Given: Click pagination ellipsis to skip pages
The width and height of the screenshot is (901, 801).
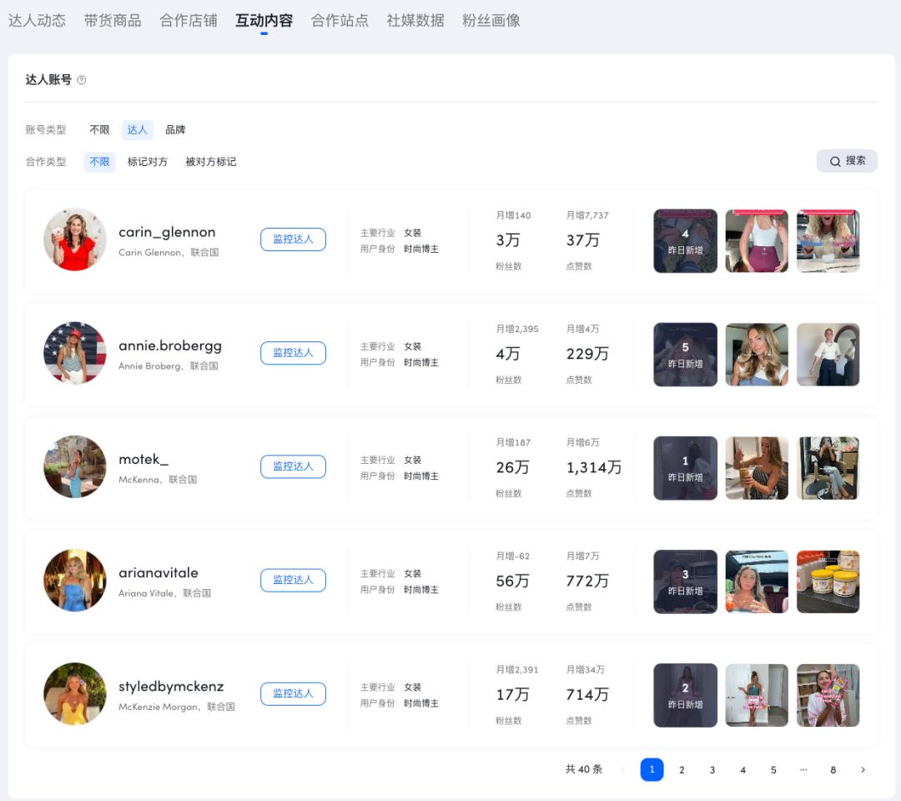Looking at the screenshot, I should 803,770.
